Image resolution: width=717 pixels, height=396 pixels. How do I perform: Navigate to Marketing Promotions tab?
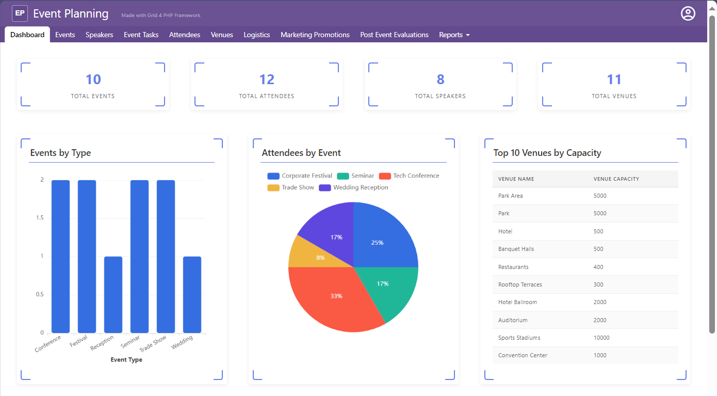click(x=315, y=35)
